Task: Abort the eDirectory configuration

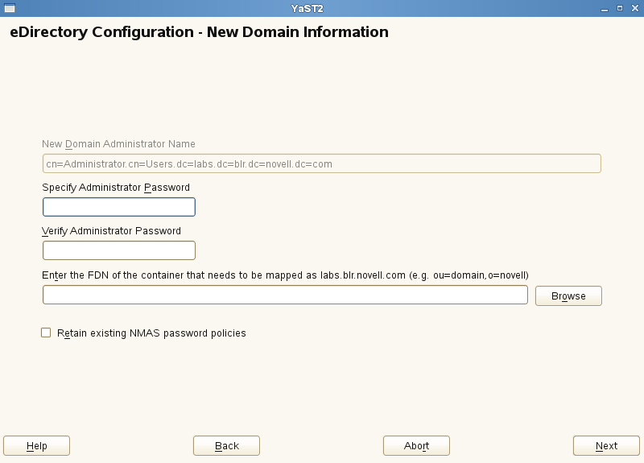Action: pos(416,446)
